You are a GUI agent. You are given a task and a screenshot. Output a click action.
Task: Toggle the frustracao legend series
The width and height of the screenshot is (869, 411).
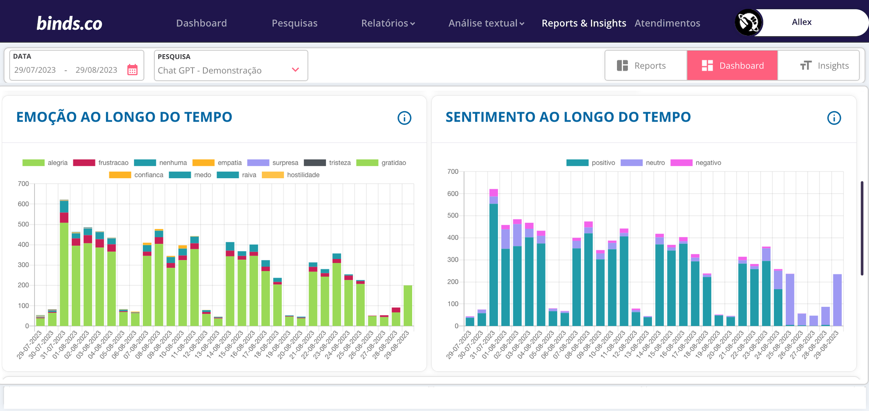[101, 163]
